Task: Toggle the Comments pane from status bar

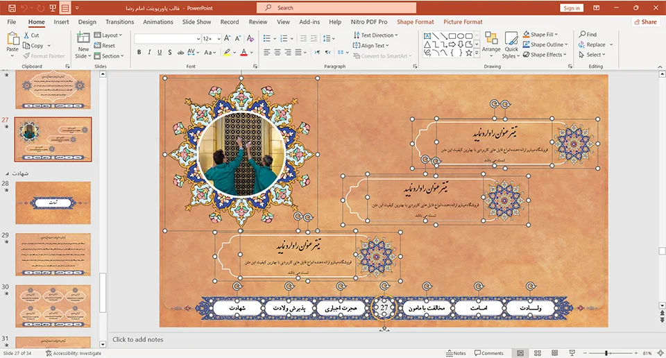Action: [489, 353]
